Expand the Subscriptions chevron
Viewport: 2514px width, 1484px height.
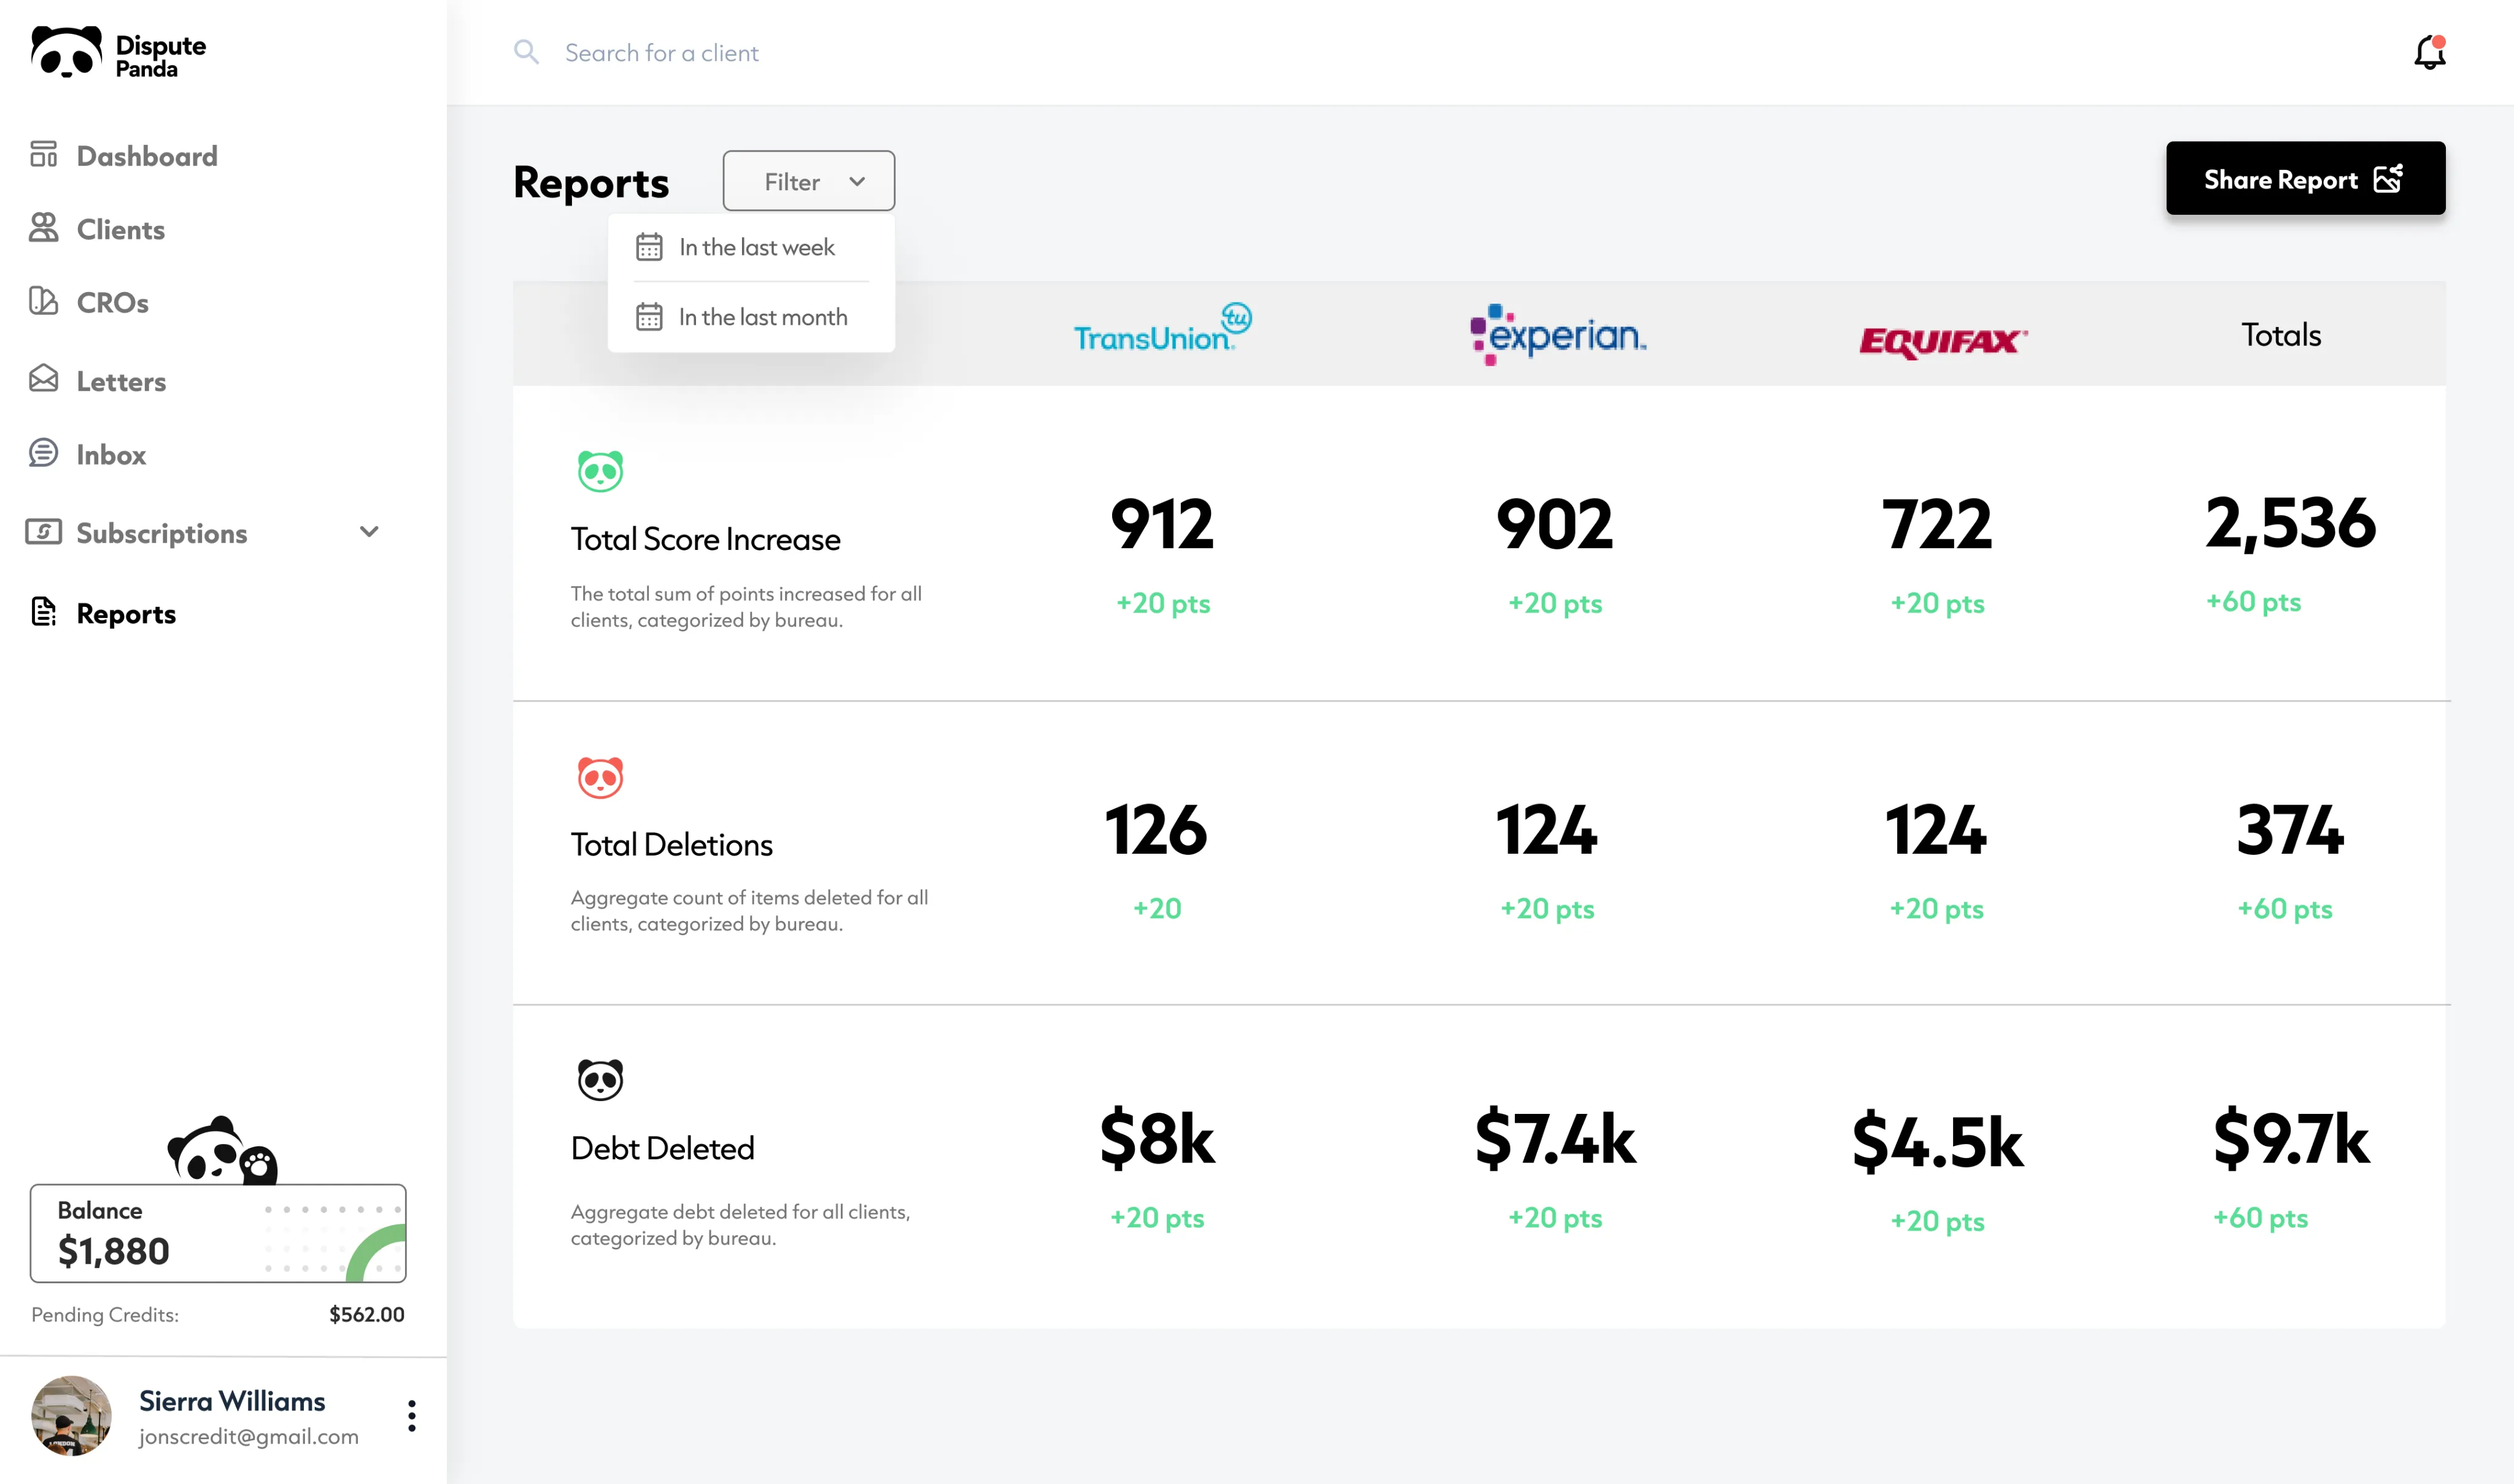(369, 532)
